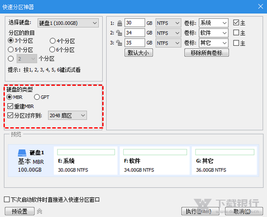Image resolution: width=267 pixels, height=217 pixels.
Task: Select the E: 系统 partition in preview
Action: tap(85, 161)
